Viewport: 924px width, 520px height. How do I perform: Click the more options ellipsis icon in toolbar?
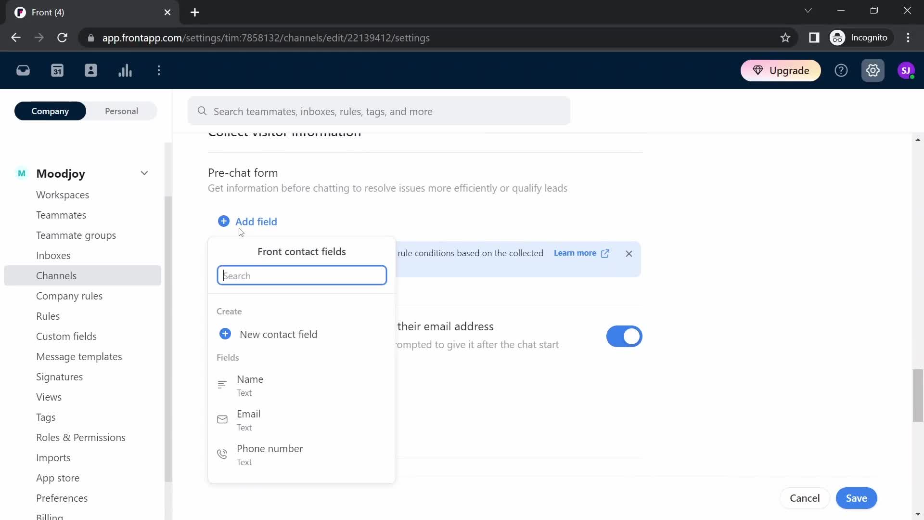point(159,70)
